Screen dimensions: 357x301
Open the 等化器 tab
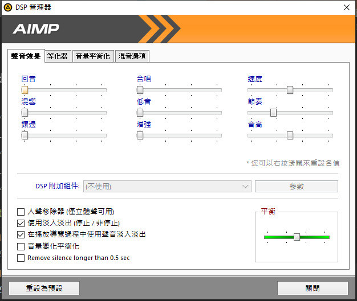pos(58,56)
